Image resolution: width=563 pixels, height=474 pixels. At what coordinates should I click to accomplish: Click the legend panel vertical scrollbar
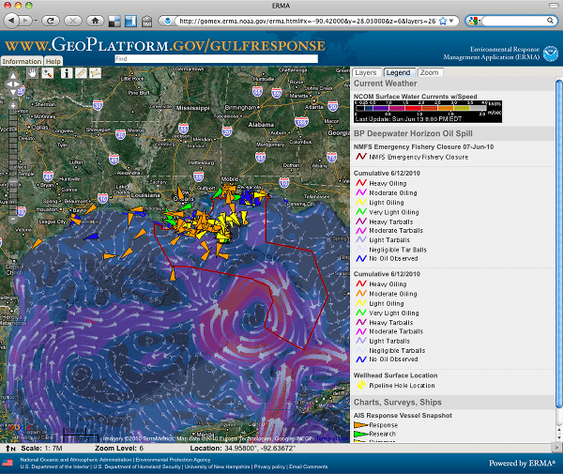click(558, 244)
